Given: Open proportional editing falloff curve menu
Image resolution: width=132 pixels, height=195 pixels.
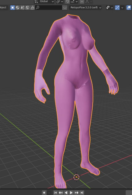Looking at the screenshot, I should (x=88, y=2).
